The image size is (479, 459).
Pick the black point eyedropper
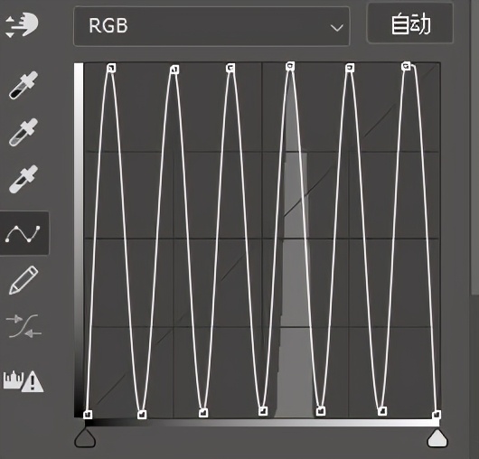[23, 86]
